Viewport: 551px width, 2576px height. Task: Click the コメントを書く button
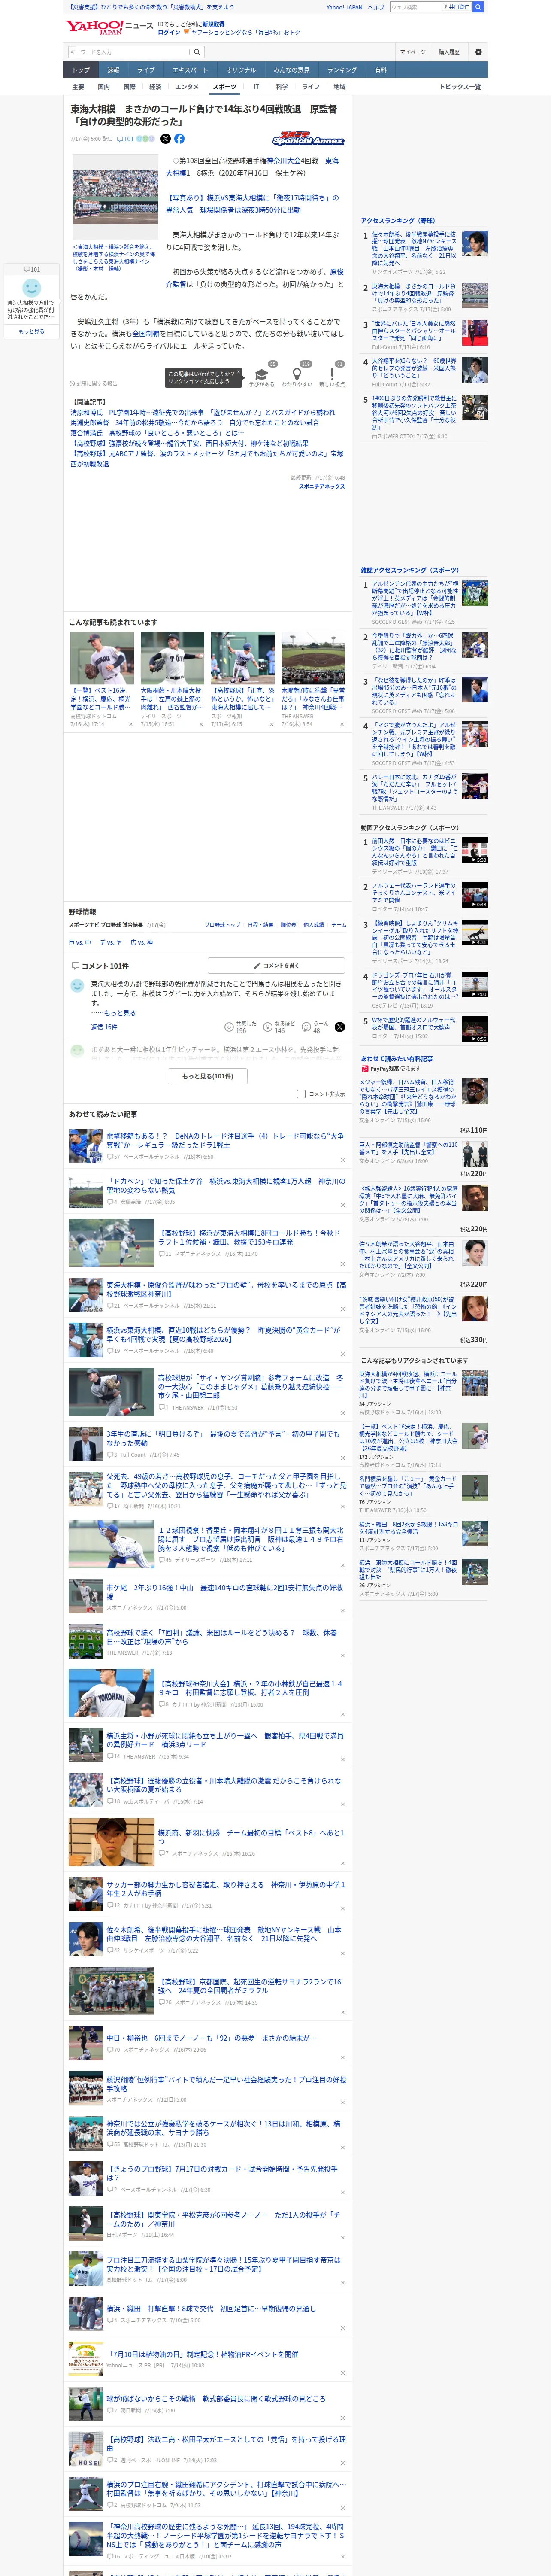276,966
